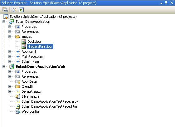Select the Dock.jpg file
This screenshot has width=175, height=127.
point(34,42)
